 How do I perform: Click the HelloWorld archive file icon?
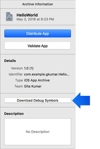(x=9, y=17)
